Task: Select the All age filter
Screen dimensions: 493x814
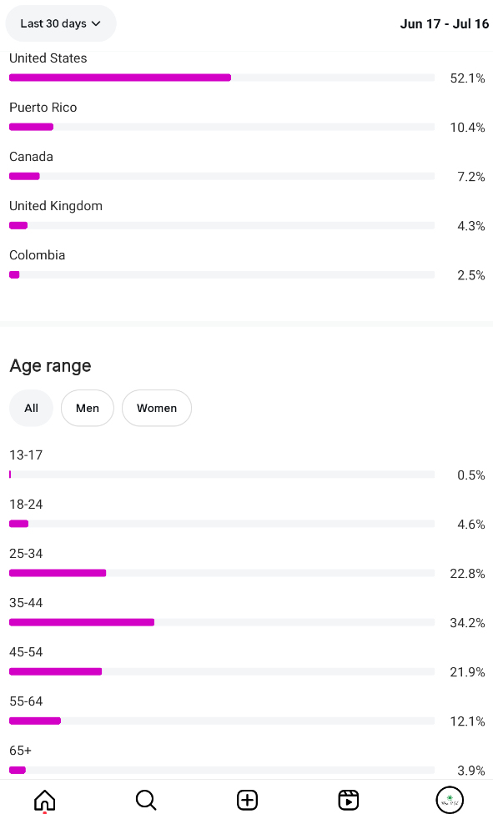Action: coord(31,408)
